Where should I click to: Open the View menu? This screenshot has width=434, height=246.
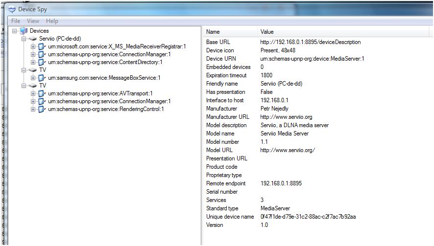tap(33, 21)
